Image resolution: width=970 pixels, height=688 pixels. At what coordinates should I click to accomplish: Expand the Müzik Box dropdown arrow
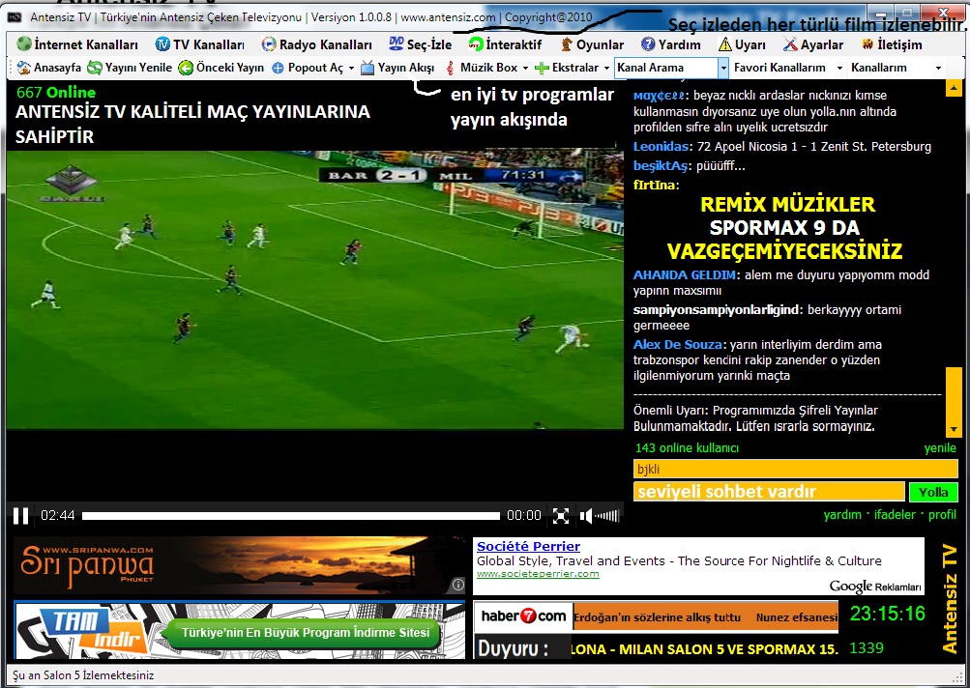525,68
